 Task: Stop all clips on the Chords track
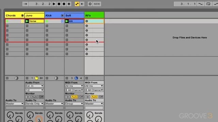pyautogui.click(x=7, y=78)
